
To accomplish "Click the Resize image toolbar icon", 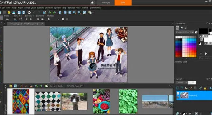I will click(44, 12).
